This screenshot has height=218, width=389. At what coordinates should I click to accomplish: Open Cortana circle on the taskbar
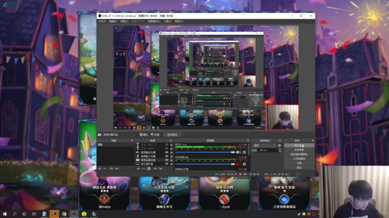coord(24,214)
